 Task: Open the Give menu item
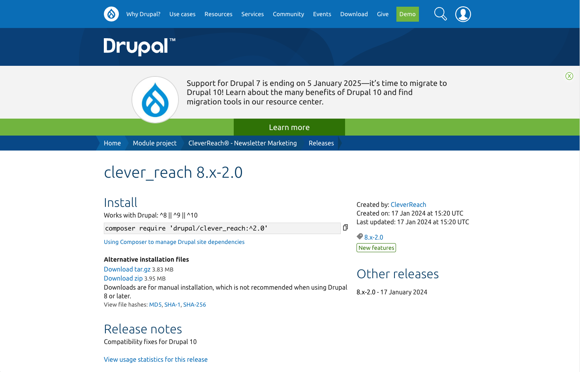tap(383, 14)
